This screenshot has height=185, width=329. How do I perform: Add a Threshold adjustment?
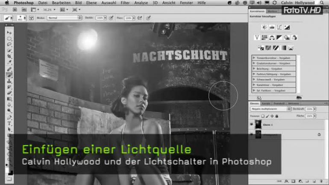(x=276, y=48)
